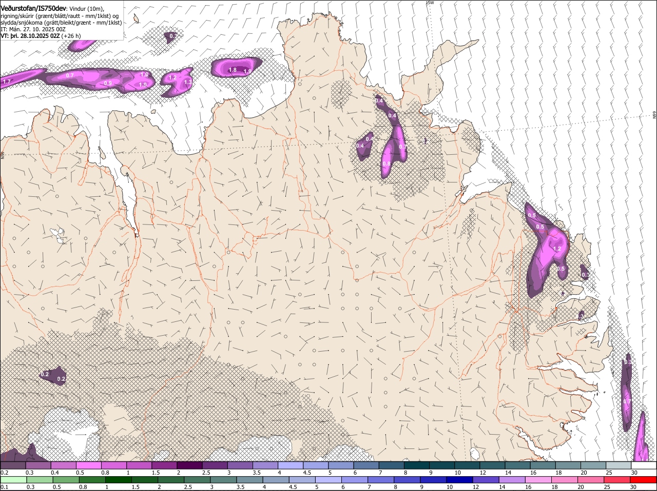Click the '1.7' value at the left map edge
Viewport: 657px width, 491px height.
[7, 81]
